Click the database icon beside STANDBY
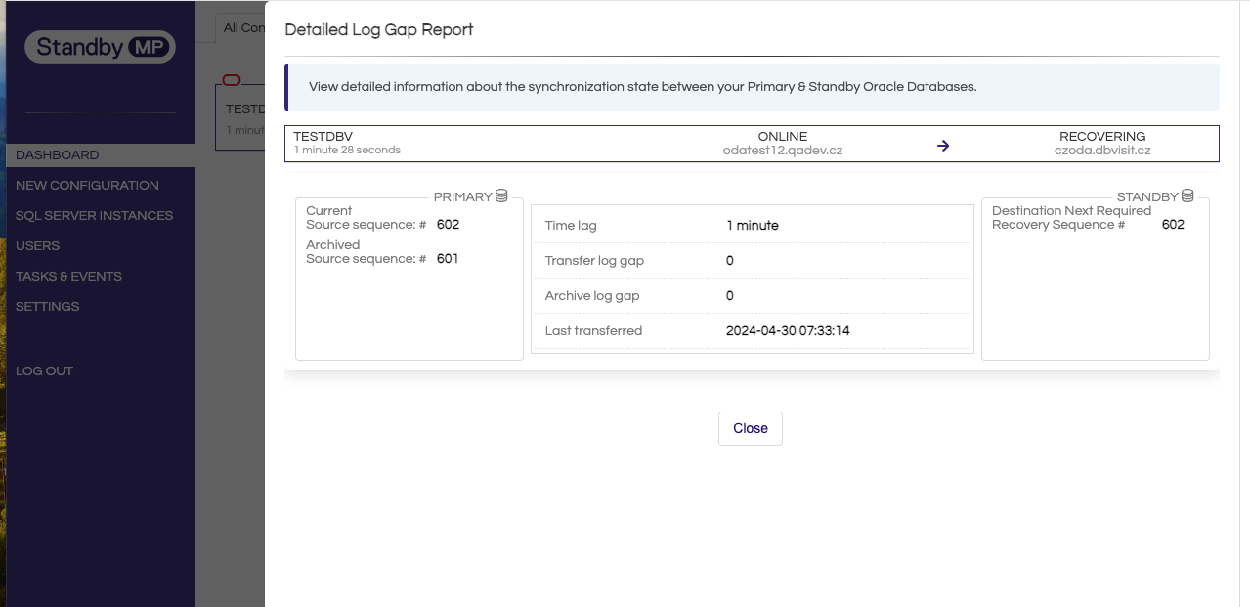 [1187, 196]
